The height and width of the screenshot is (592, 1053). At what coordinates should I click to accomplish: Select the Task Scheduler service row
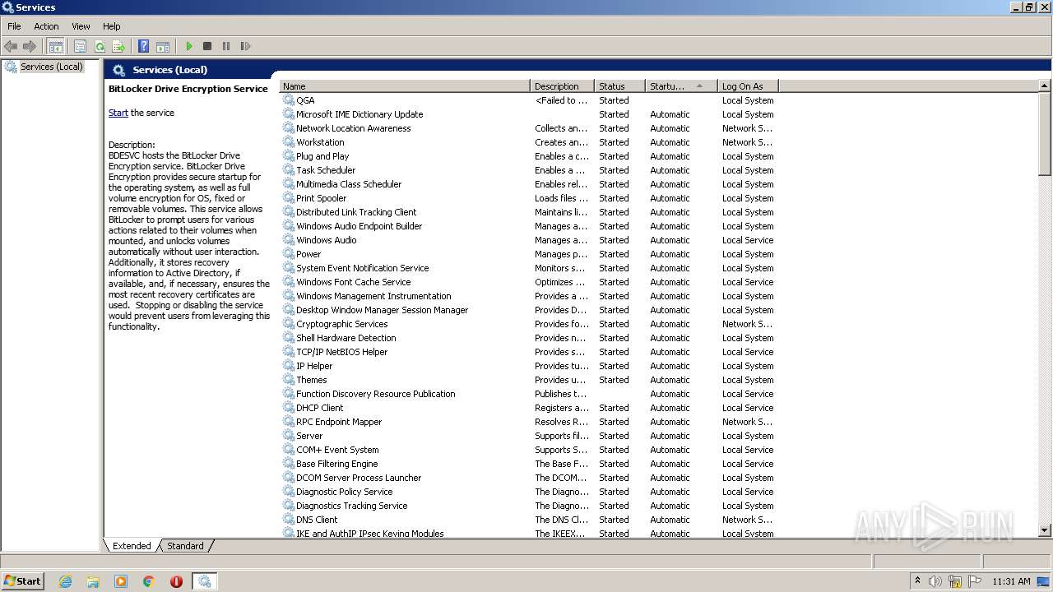point(528,170)
